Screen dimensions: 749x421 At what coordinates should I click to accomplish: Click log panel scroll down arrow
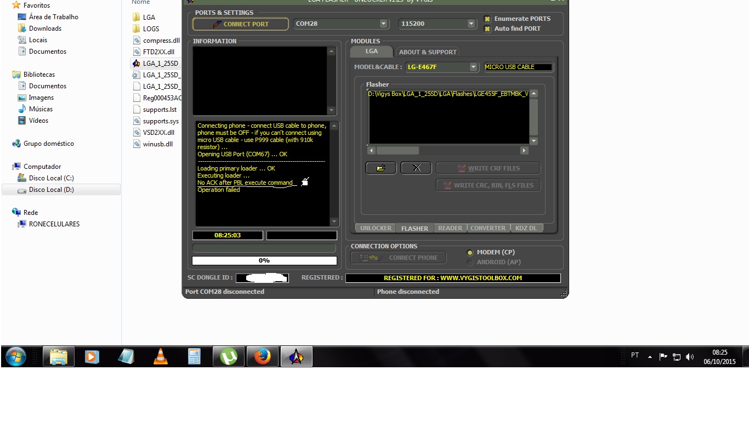click(334, 221)
